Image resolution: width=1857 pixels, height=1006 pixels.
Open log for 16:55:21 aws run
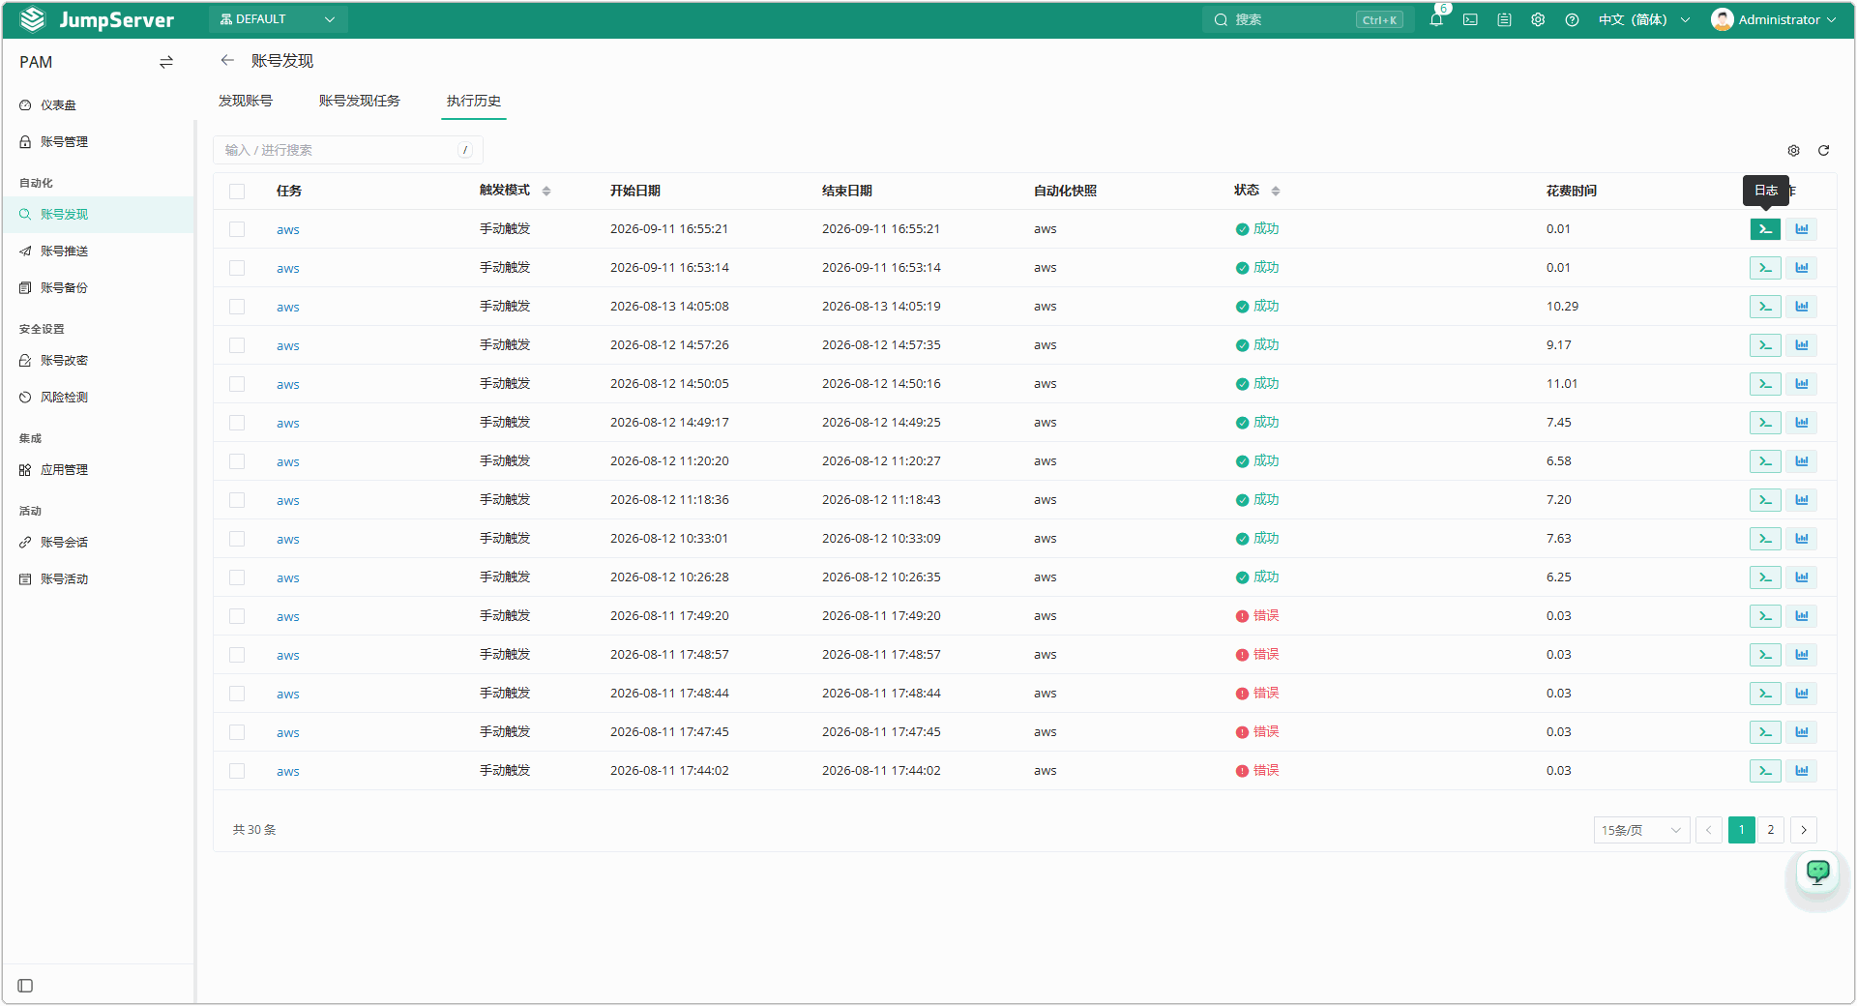1765,229
